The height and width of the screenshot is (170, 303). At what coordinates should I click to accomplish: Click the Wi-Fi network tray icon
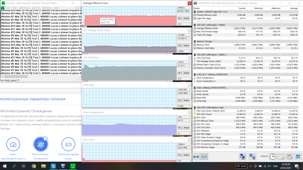coord(265,166)
